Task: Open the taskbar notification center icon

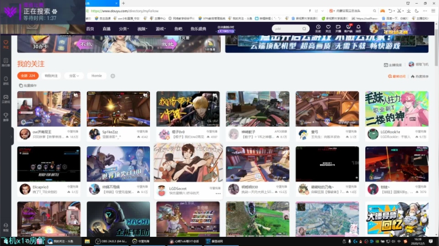Action: (430, 241)
